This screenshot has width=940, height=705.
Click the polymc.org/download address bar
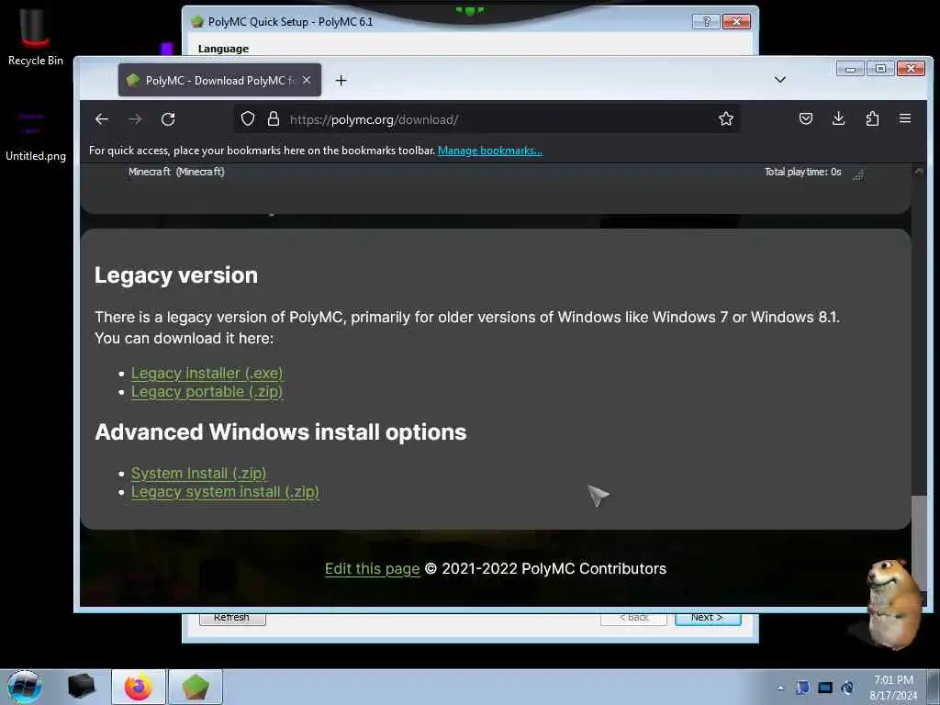[486, 119]
